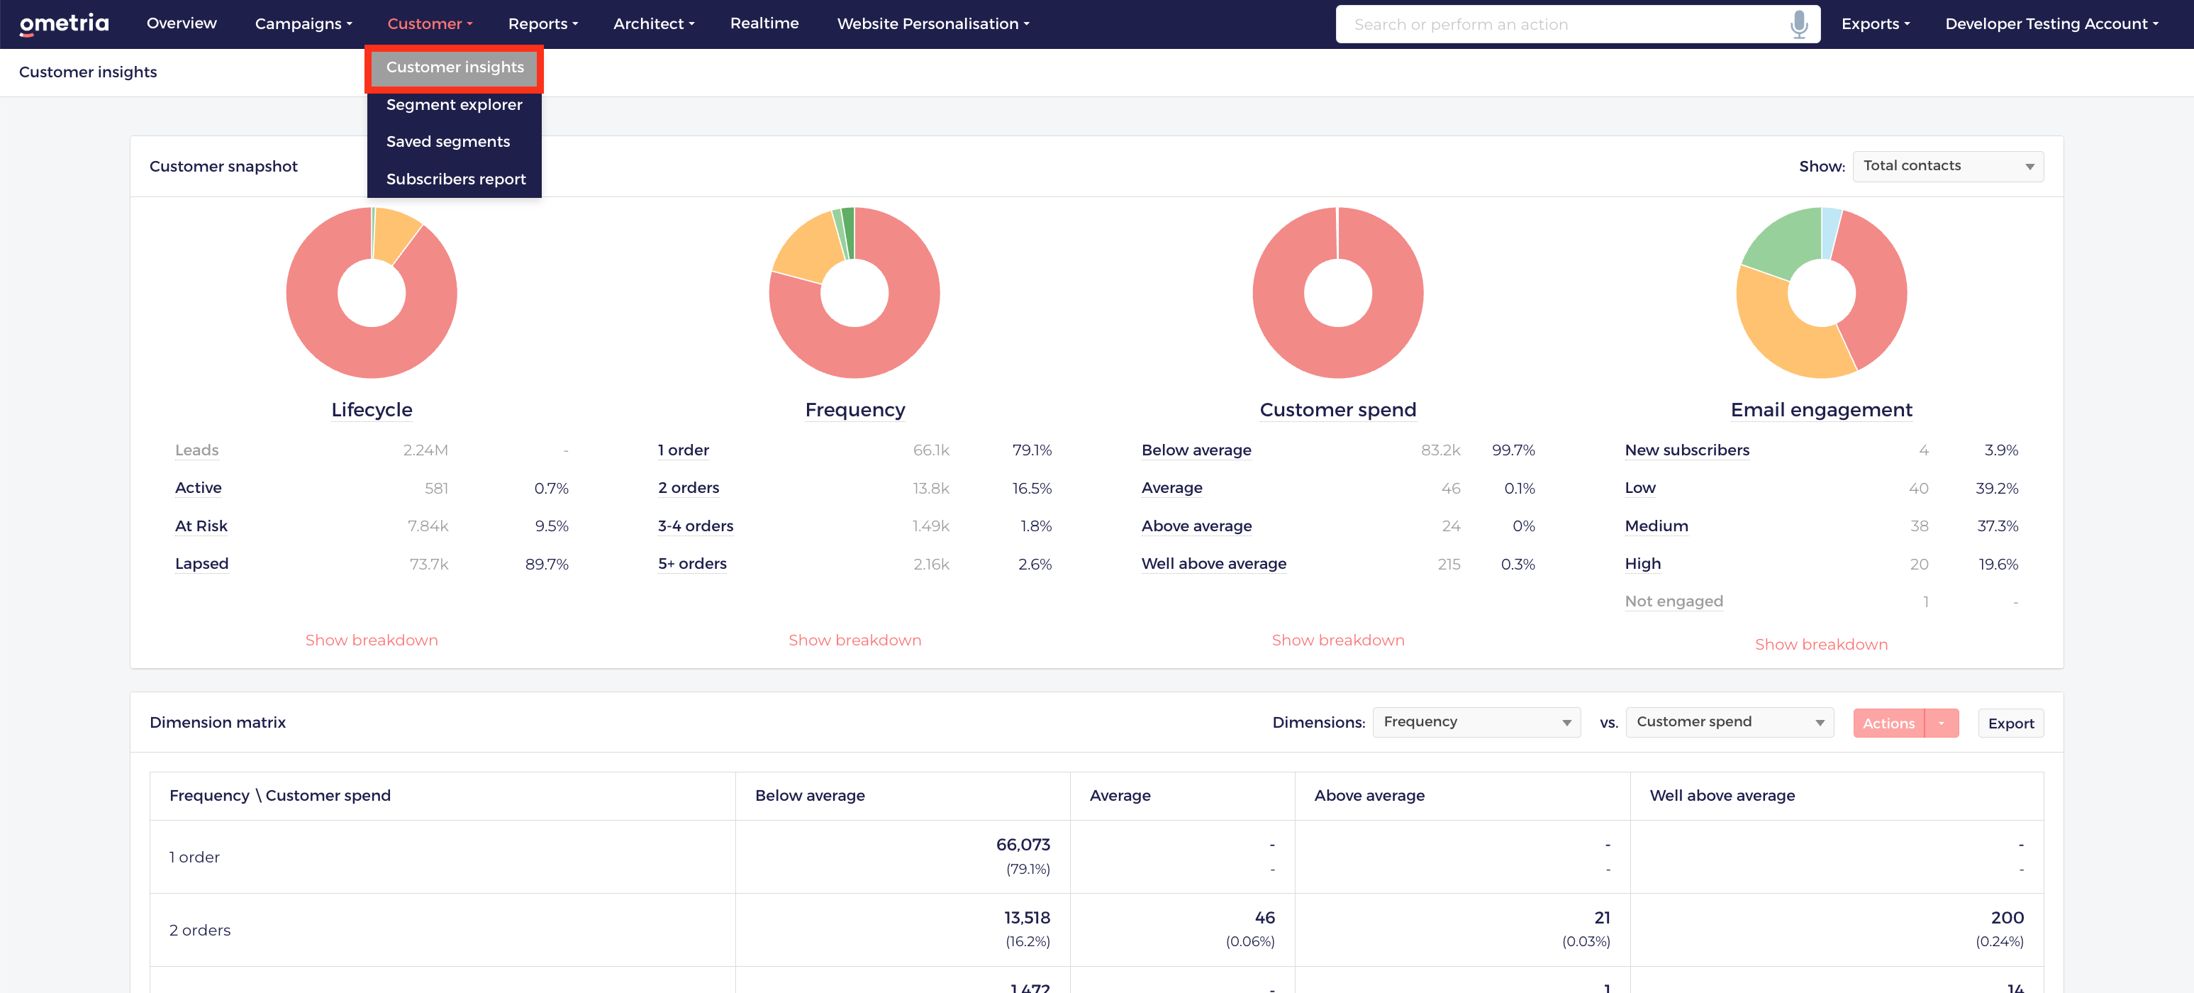2194x993 pixels.
Task: Show breakdown for the Frequency chart
Action: [x=854, y=640]
